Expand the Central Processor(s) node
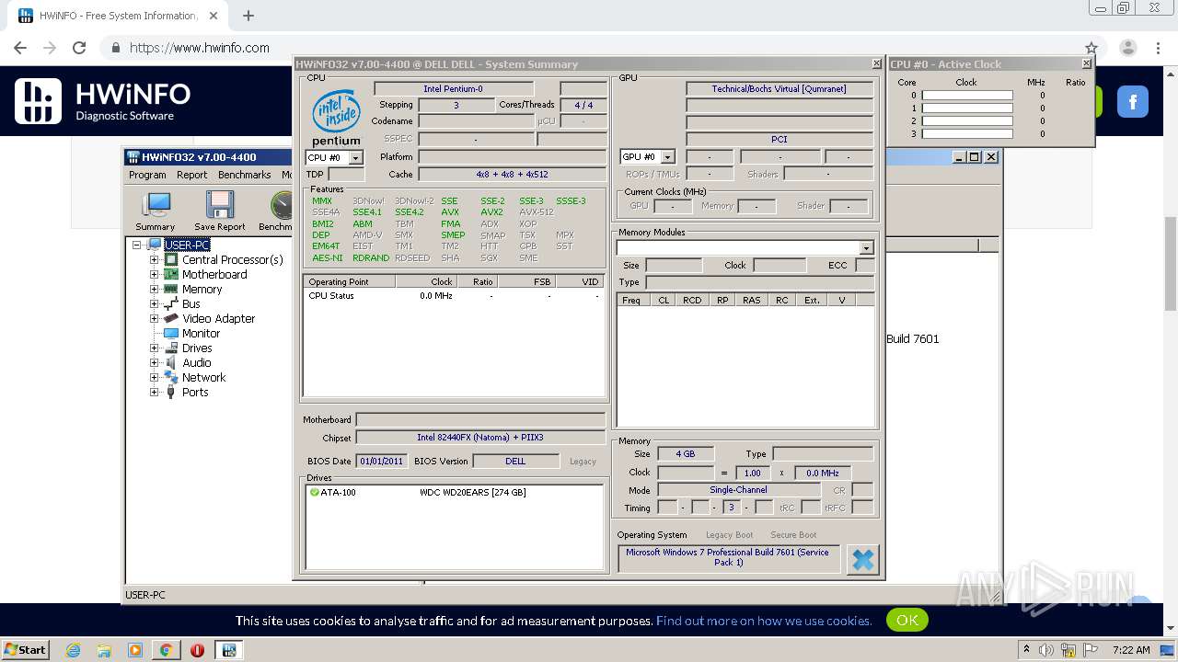The width and height of the screenshot is (1178, 662). pos(155,259)
